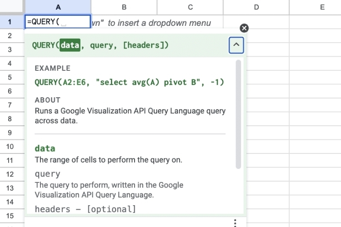Click the select-all corner box

click(11, 6)
